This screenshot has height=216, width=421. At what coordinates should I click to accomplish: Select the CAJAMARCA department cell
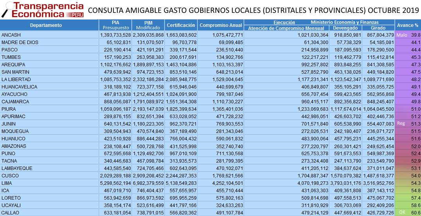point(49,102)
